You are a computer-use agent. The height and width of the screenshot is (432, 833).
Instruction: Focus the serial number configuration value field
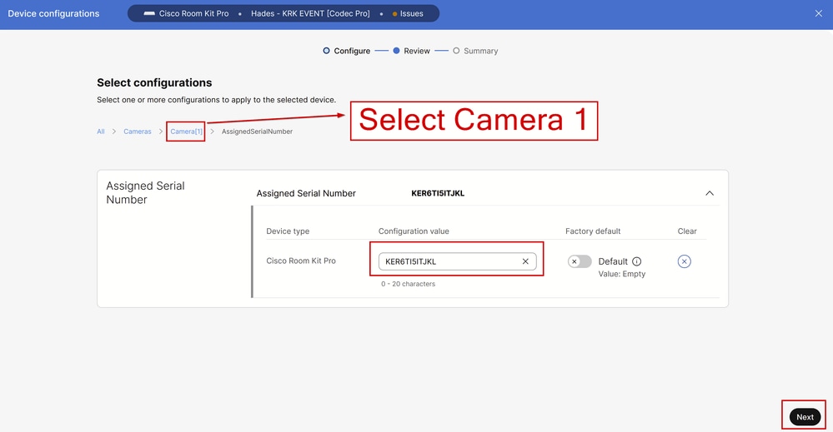pyautogui.click(x=457, y=261)
